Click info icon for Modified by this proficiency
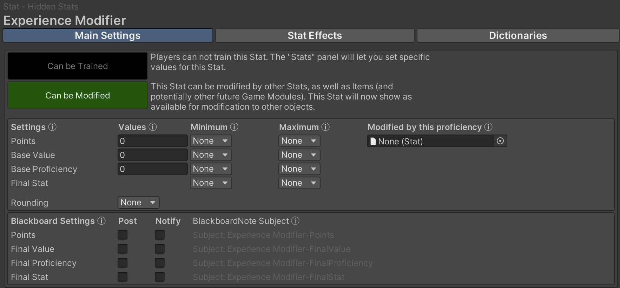The height and width of the screenshot is (288, 620). tap(488, 127)
